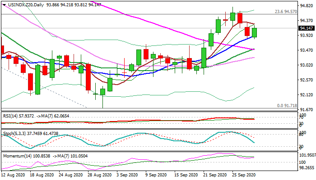
Task: Click the Momentum scale value 101.9507
Action: click(307, 156)
